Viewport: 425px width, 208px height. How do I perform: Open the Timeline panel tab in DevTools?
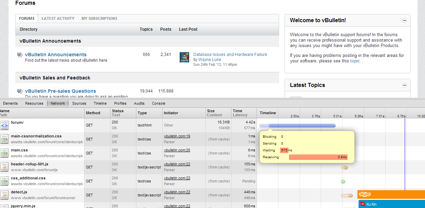100,103
